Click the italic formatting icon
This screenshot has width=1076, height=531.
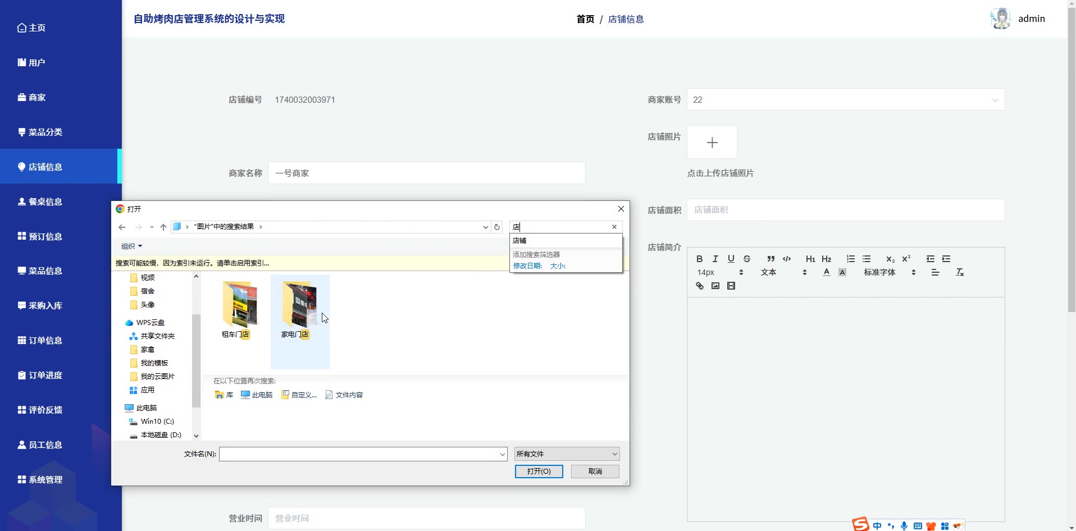[x=715, y=259]
